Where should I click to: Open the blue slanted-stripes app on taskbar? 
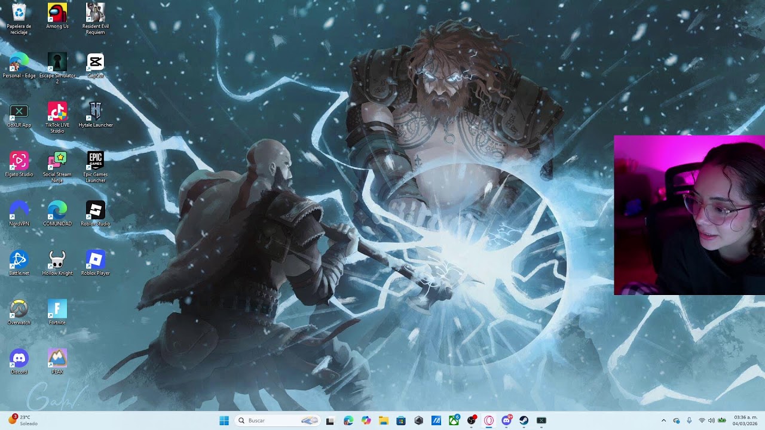[436, 420]
